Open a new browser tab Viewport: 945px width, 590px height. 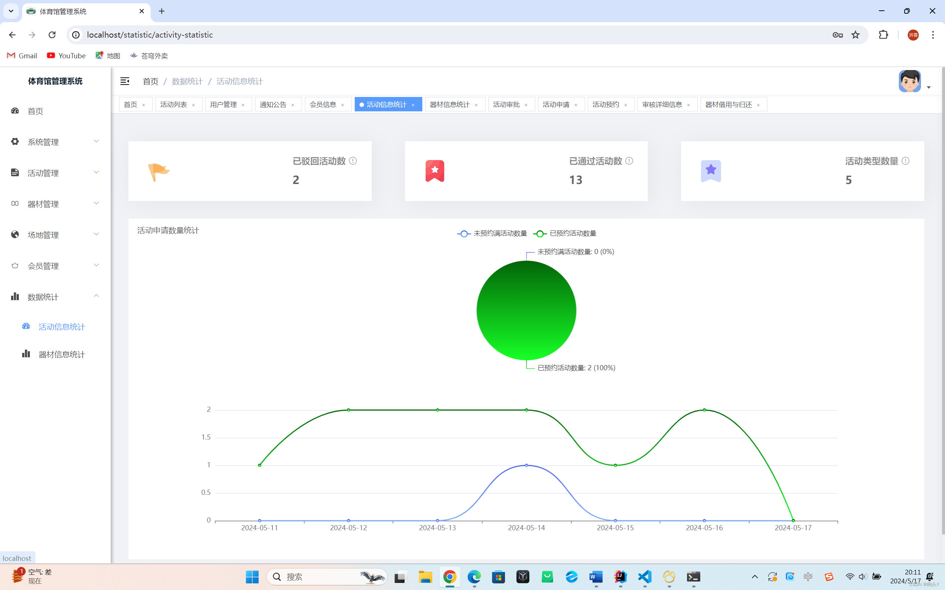162,11
